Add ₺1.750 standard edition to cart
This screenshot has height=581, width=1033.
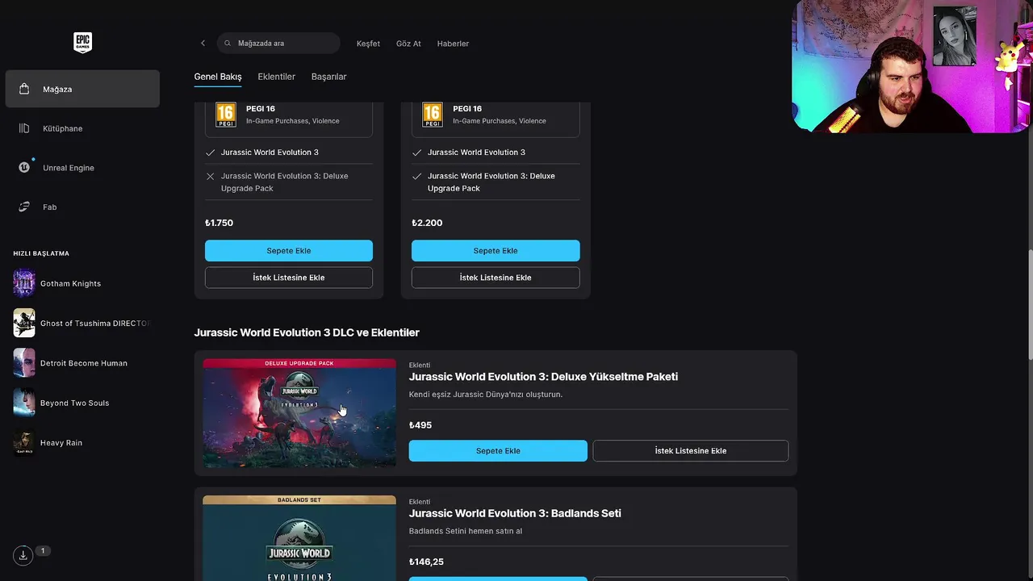tap(289, 250)
